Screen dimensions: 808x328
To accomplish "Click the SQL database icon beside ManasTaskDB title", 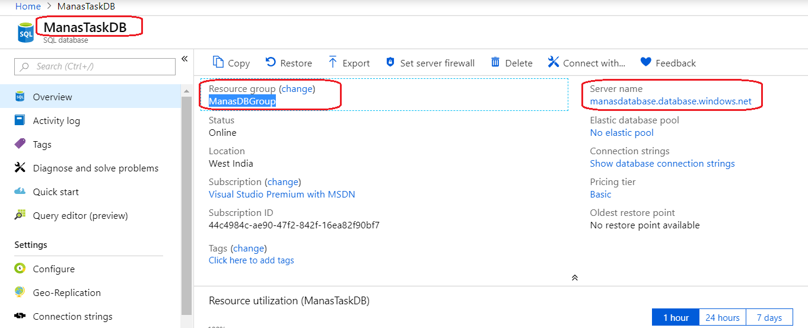I will point(26,32).
